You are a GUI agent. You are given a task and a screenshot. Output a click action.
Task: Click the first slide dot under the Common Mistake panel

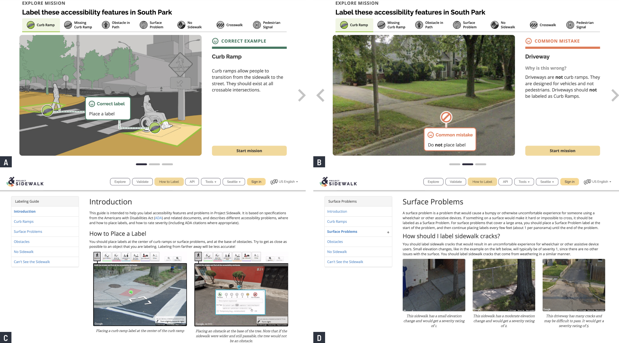[x=455, y=164]
